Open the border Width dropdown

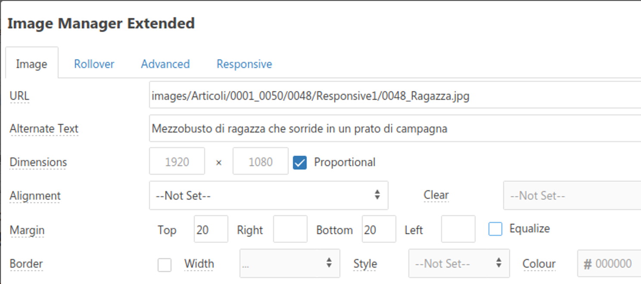(290, 263)
